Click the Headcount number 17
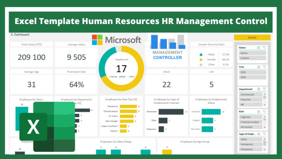 click(122, 69)
